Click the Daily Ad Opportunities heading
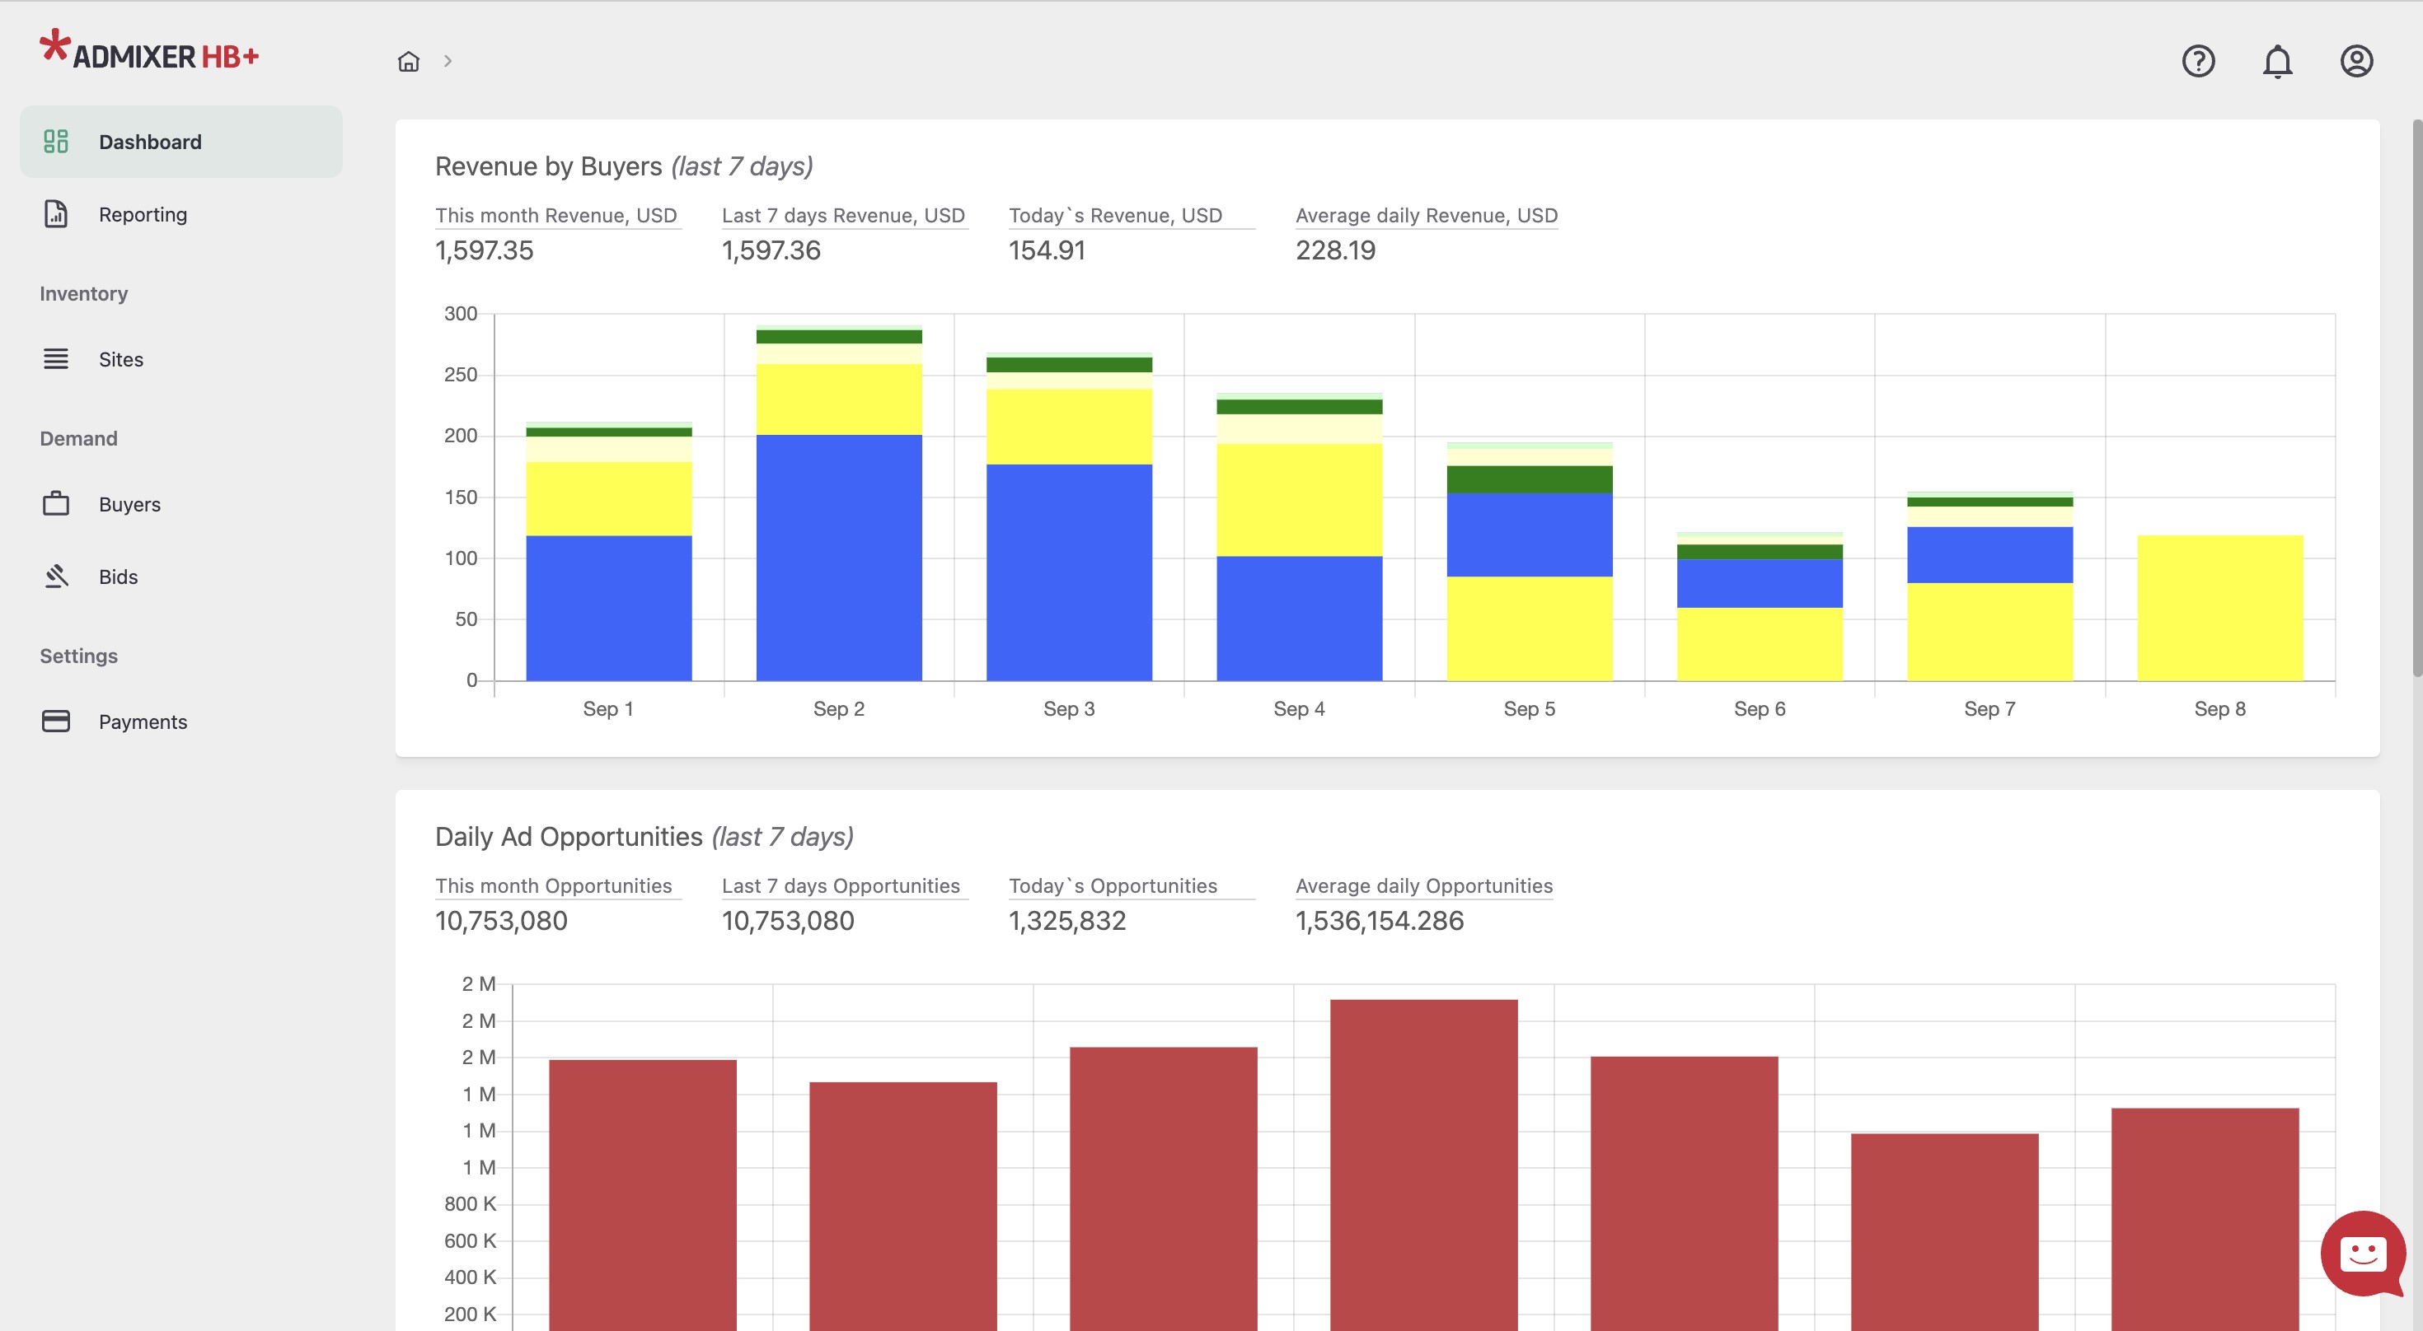Image resolution: width=2423 pixels, height=1331 pixels. point(644,837)
